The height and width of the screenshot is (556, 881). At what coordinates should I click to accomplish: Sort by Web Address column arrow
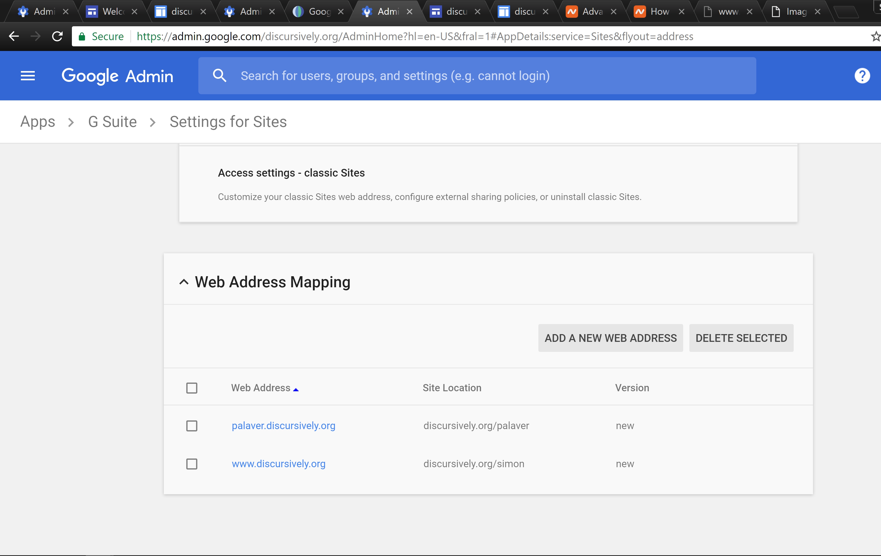pyautogui.click(x=296, y=390)
